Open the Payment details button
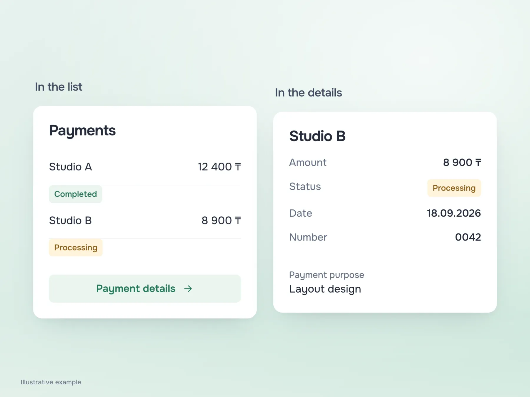 pos(145,288)
